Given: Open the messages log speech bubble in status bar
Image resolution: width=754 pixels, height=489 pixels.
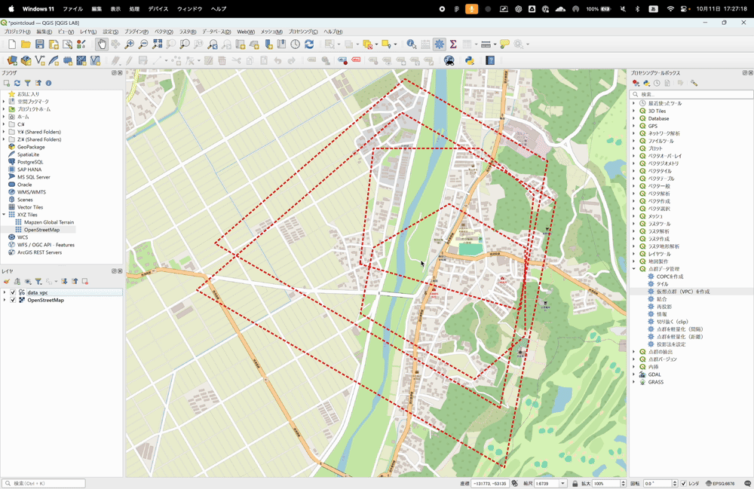Looking at the screenshot, I should pos(747,483).
